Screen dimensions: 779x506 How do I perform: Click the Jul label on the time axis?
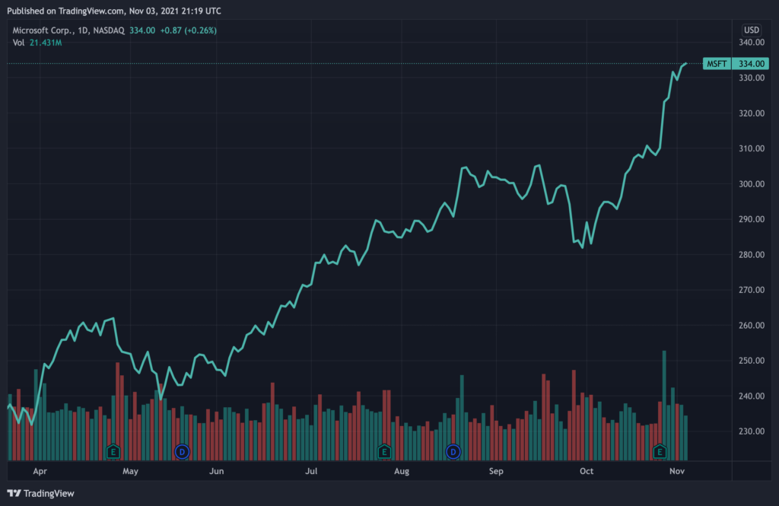(x=311, y=471)
